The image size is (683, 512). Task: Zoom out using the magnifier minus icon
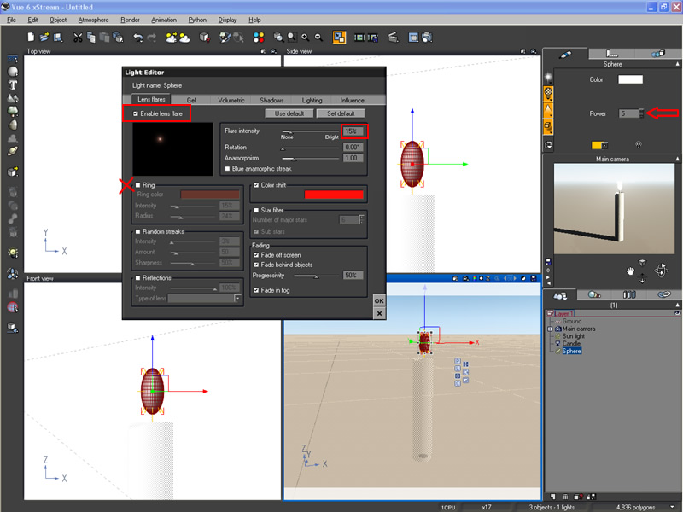pyautogui.click(x=318, y=38)
